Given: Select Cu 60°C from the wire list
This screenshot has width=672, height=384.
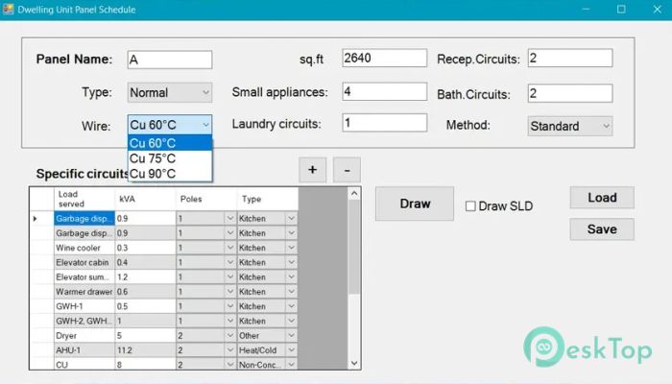Looking at the screenshot, I should [x=170, y=143].
